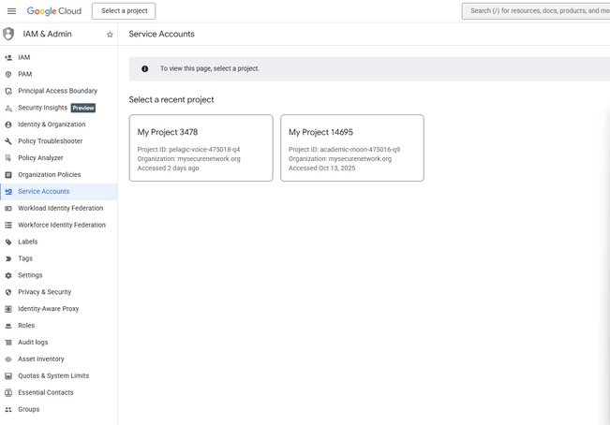Click project ID pelagic-voice-475018-q4

pos(204,150)
